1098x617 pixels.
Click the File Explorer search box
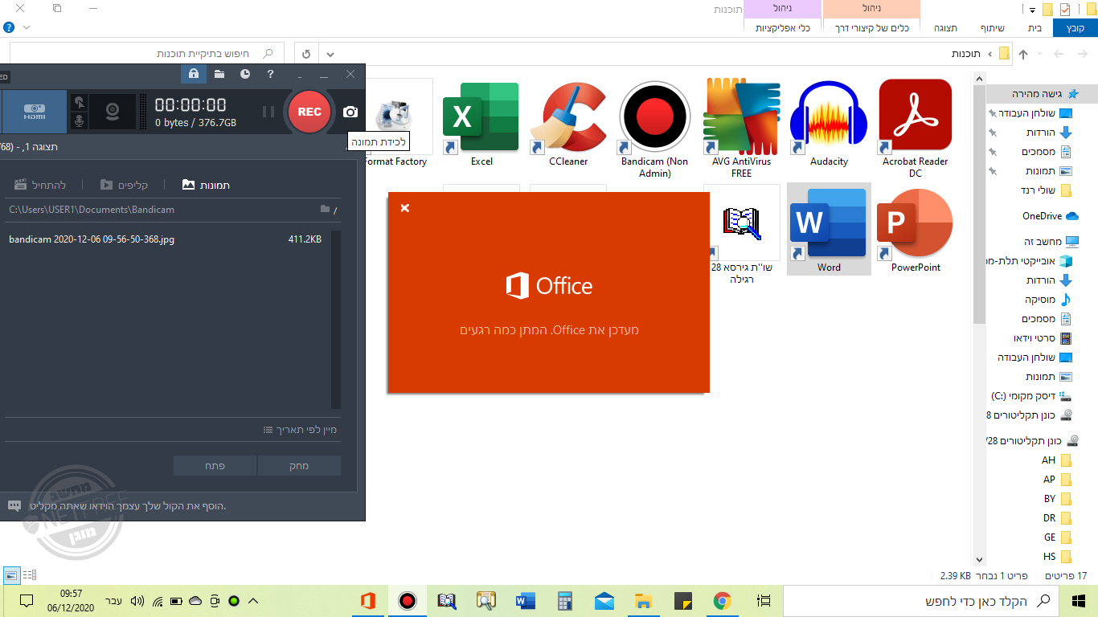[x=145, y=54]
